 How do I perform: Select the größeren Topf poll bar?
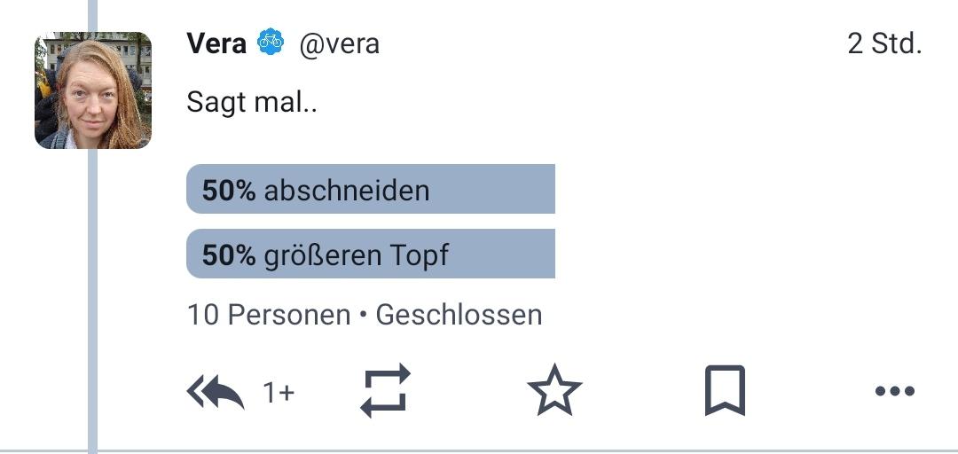point(370,254)
